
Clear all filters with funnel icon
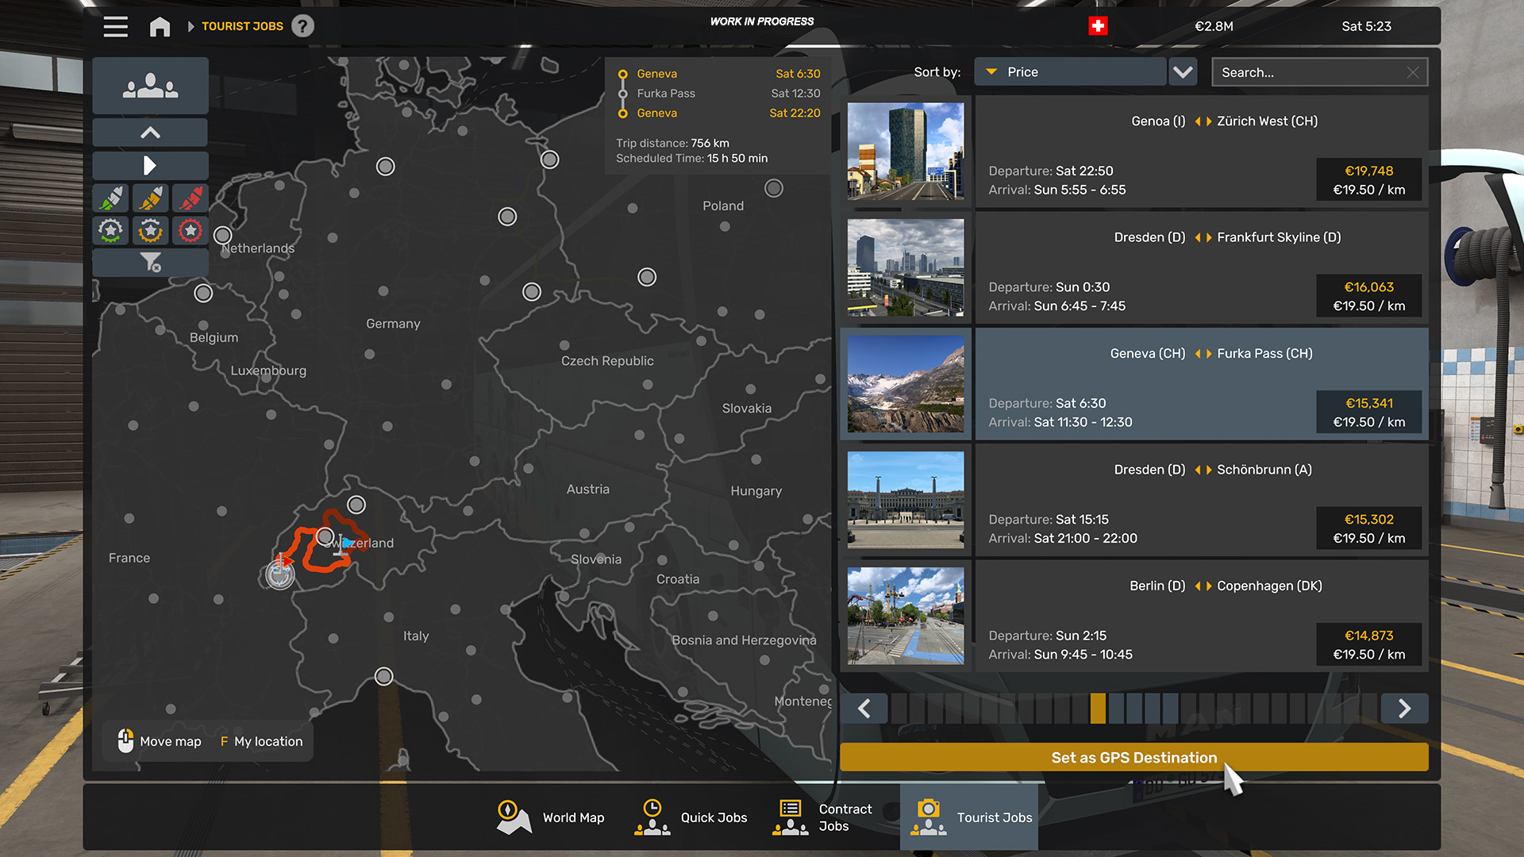(150, 263)
